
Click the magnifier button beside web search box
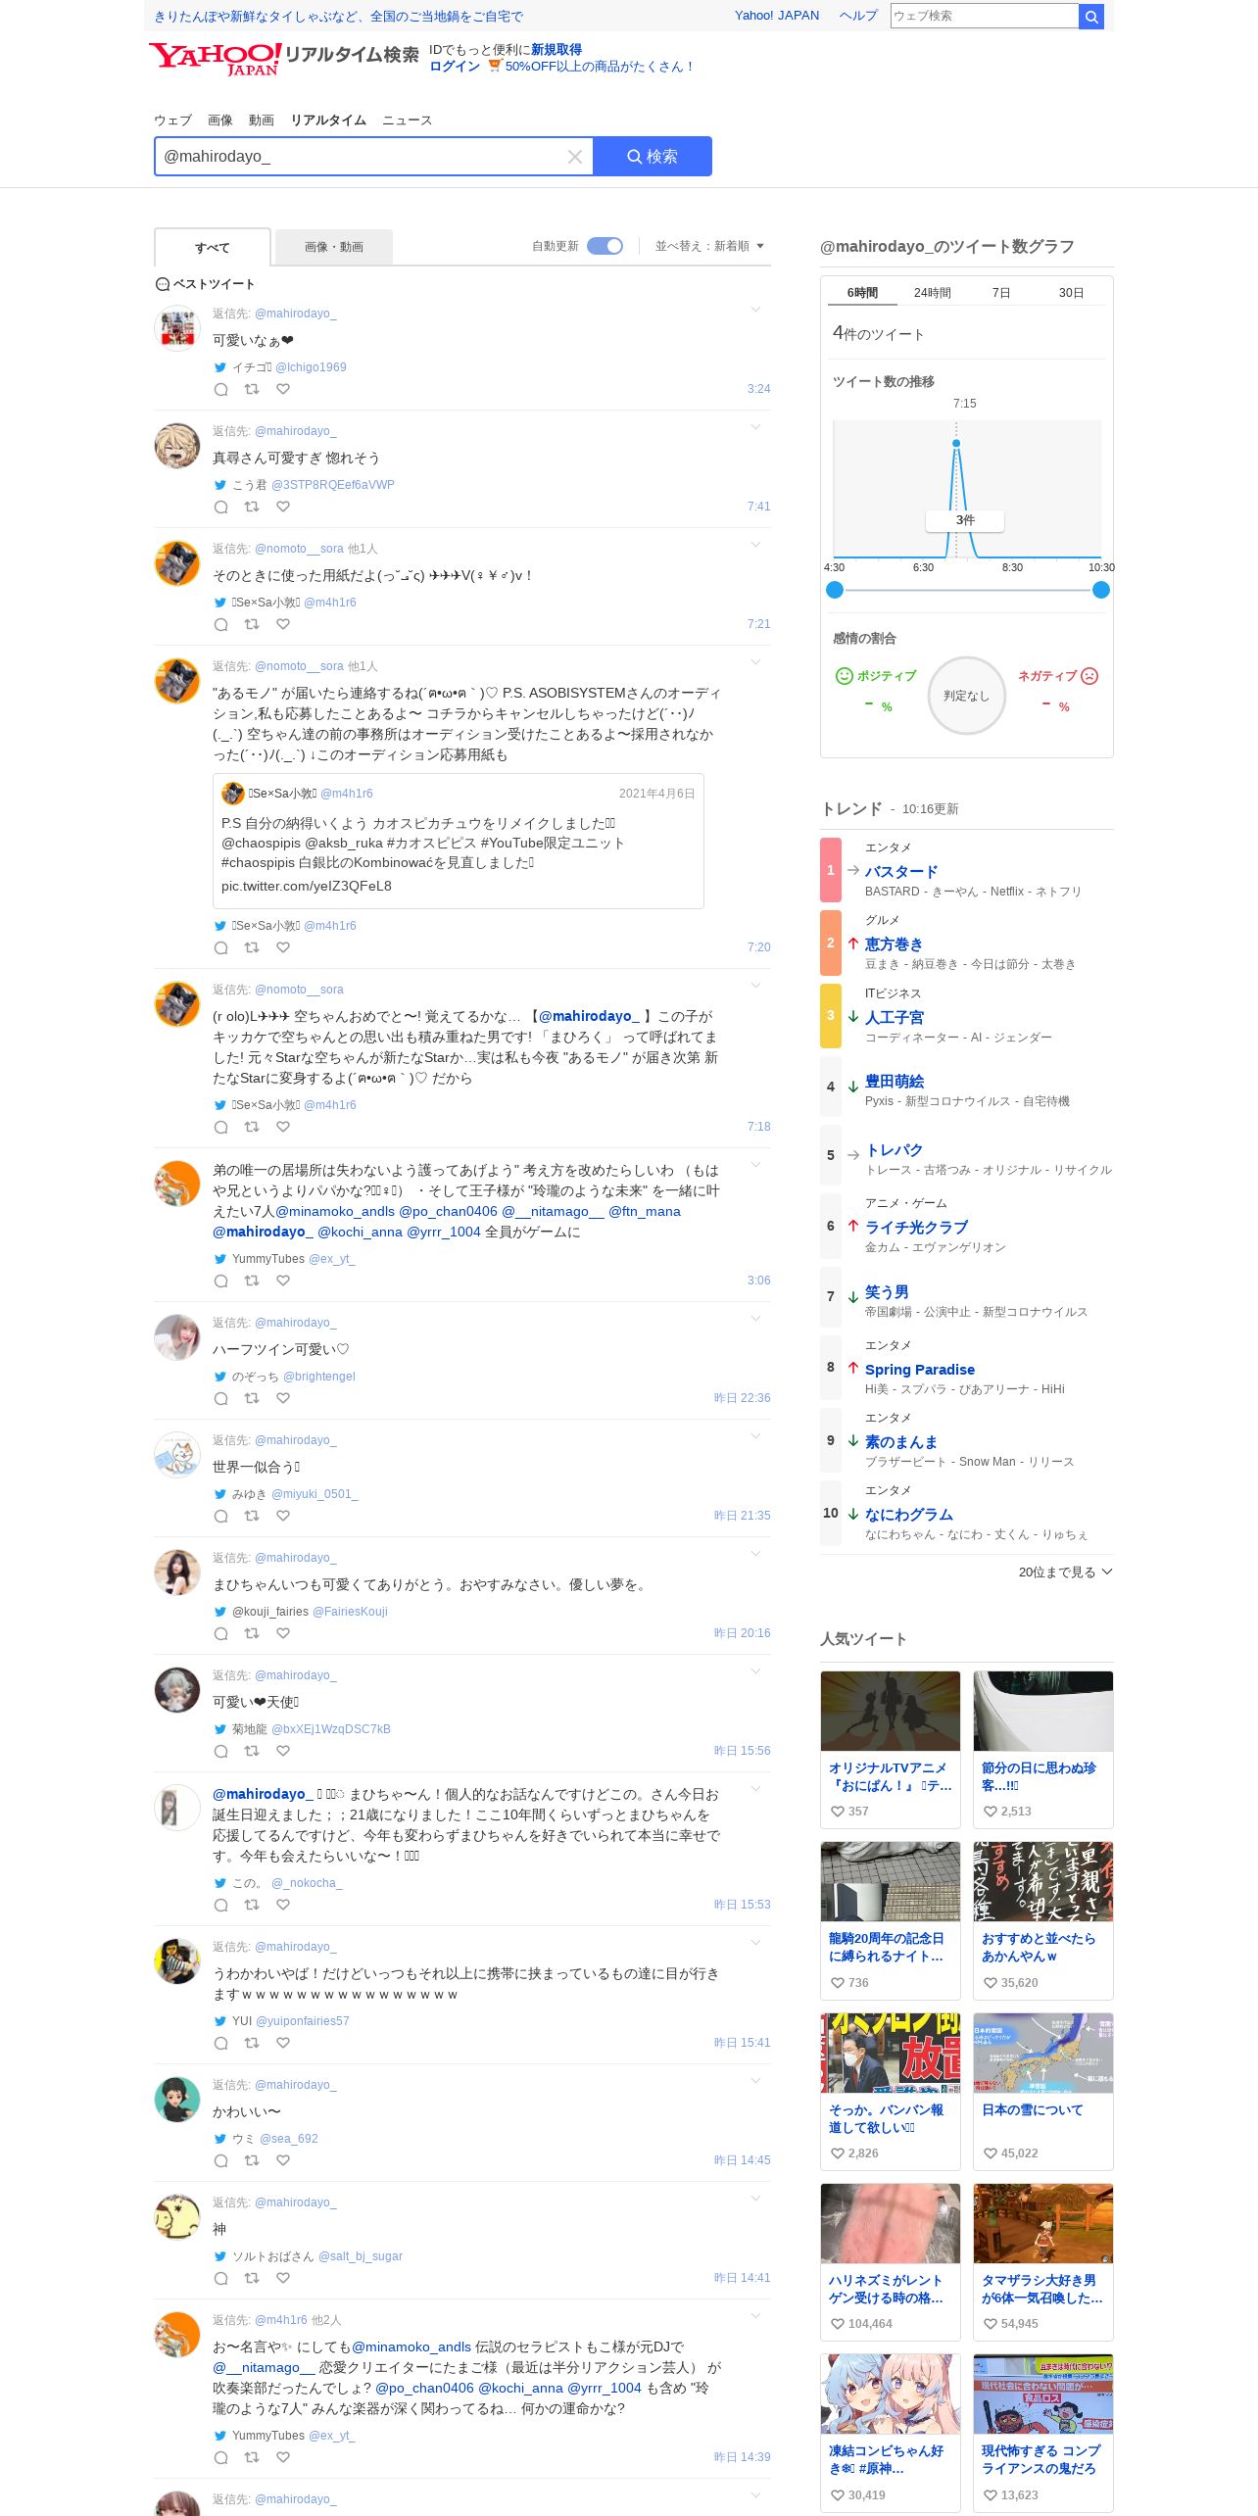(x=1091, y=16)
